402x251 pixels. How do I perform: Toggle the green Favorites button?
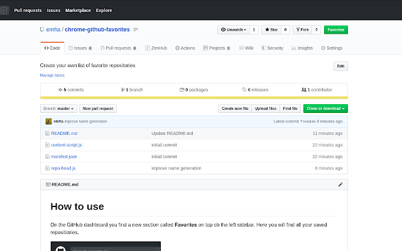(x=336, y=29)
